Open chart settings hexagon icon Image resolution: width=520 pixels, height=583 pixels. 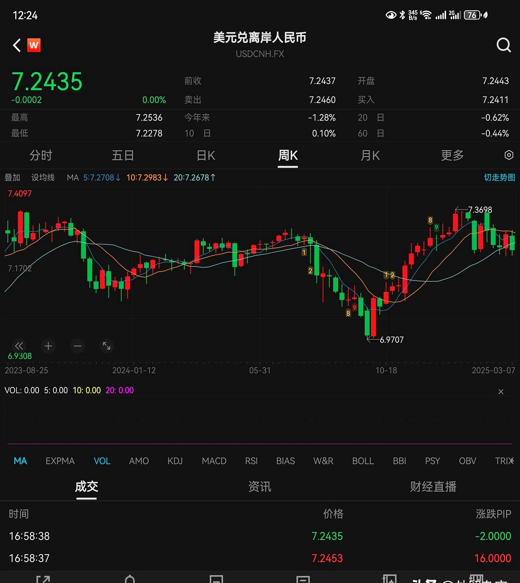pyautogui.click(x=509, y=155)
